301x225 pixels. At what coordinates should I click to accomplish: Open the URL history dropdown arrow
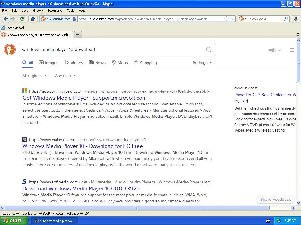click(233, 19)
